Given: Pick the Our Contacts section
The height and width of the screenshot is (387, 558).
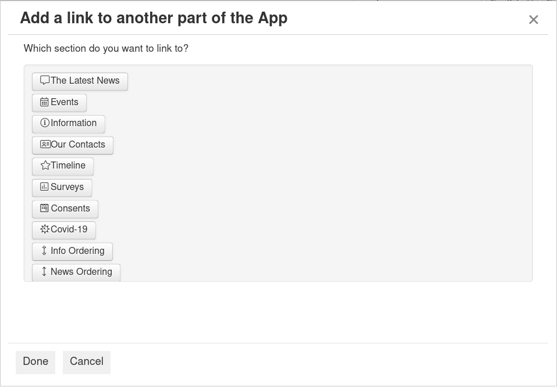Looking at the screenshot, I should point(77,145).
